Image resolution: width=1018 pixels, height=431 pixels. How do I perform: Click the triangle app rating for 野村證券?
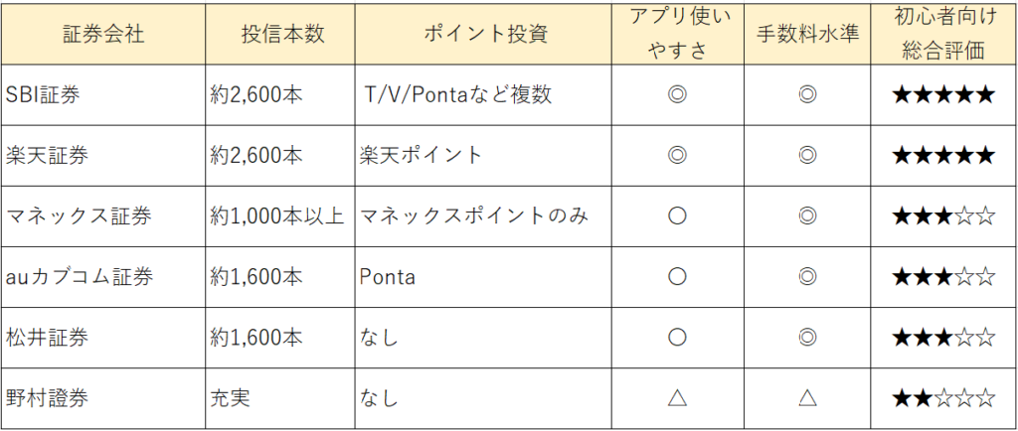pyautogui.click(x=677, y=398)
